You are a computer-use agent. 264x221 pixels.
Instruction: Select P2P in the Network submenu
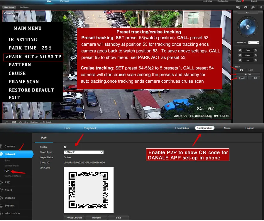click(x=7, y=171)
